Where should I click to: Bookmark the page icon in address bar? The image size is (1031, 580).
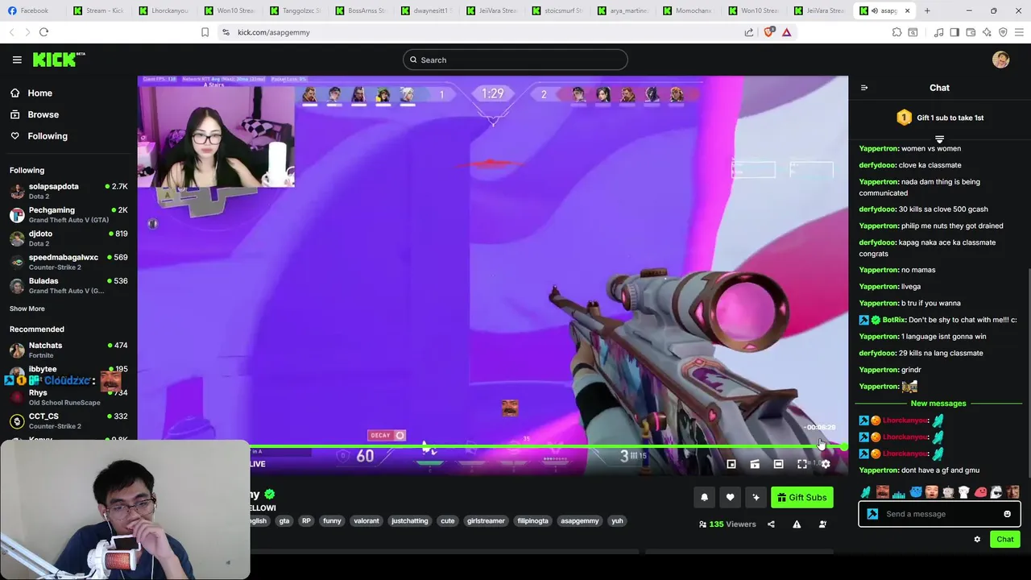click(205, 32)
